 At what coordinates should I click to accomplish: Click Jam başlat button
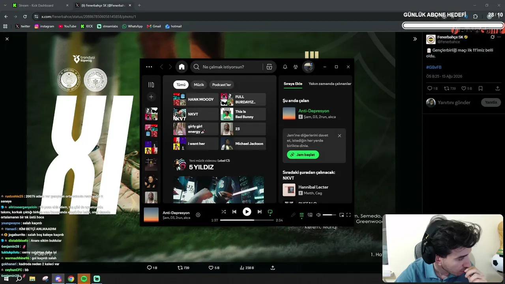click(303, 155)
